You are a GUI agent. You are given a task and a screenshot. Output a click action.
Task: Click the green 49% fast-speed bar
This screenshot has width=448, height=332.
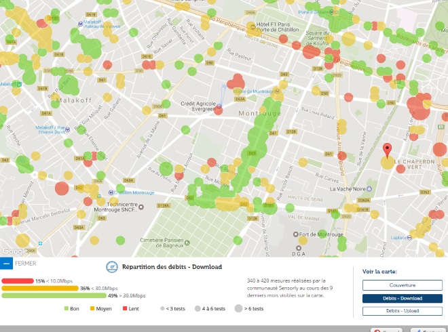(54, 295)
